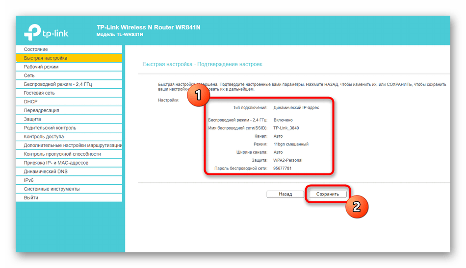Click the Сохранить button

pos(328,194)
